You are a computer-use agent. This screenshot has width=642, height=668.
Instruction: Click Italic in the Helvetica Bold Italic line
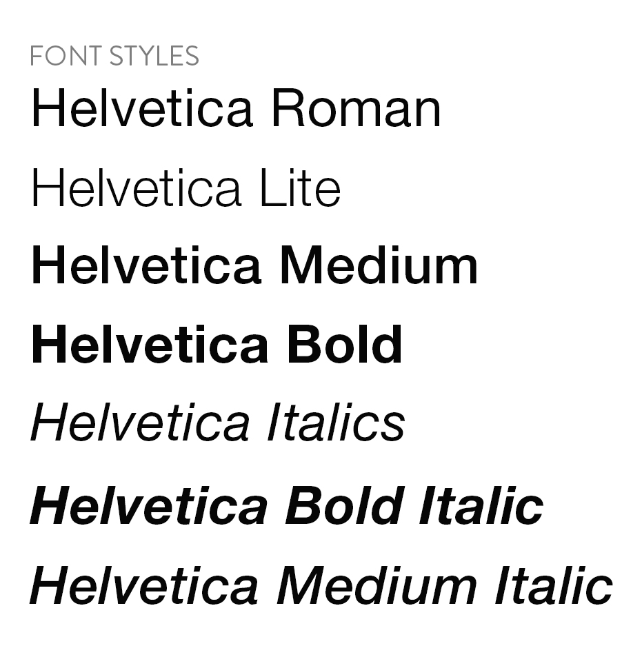(482, 505)
